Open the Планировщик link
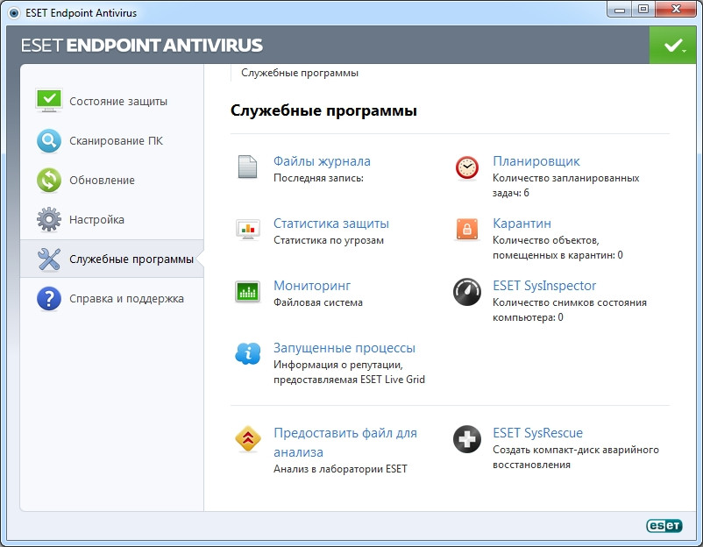Image resolution: width=703 pixels, height=547 pixels. click(536, 161)
